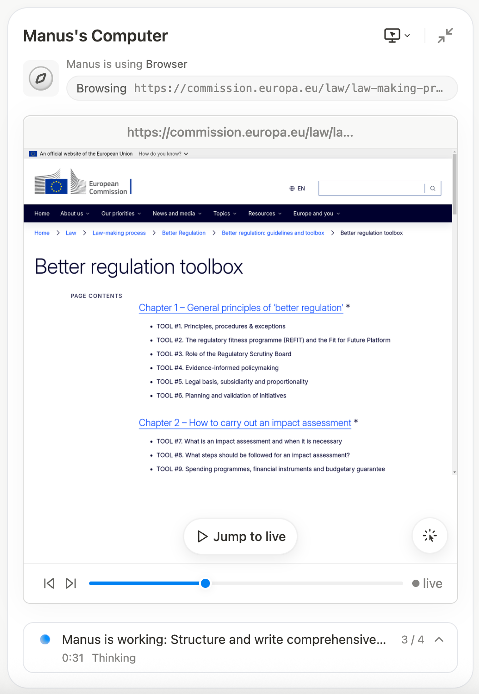Image resolution: width=479 pixels, height=694 pixels.
Task: Open the Chapter 1 General principles link
Action: [x=241, y=308]
